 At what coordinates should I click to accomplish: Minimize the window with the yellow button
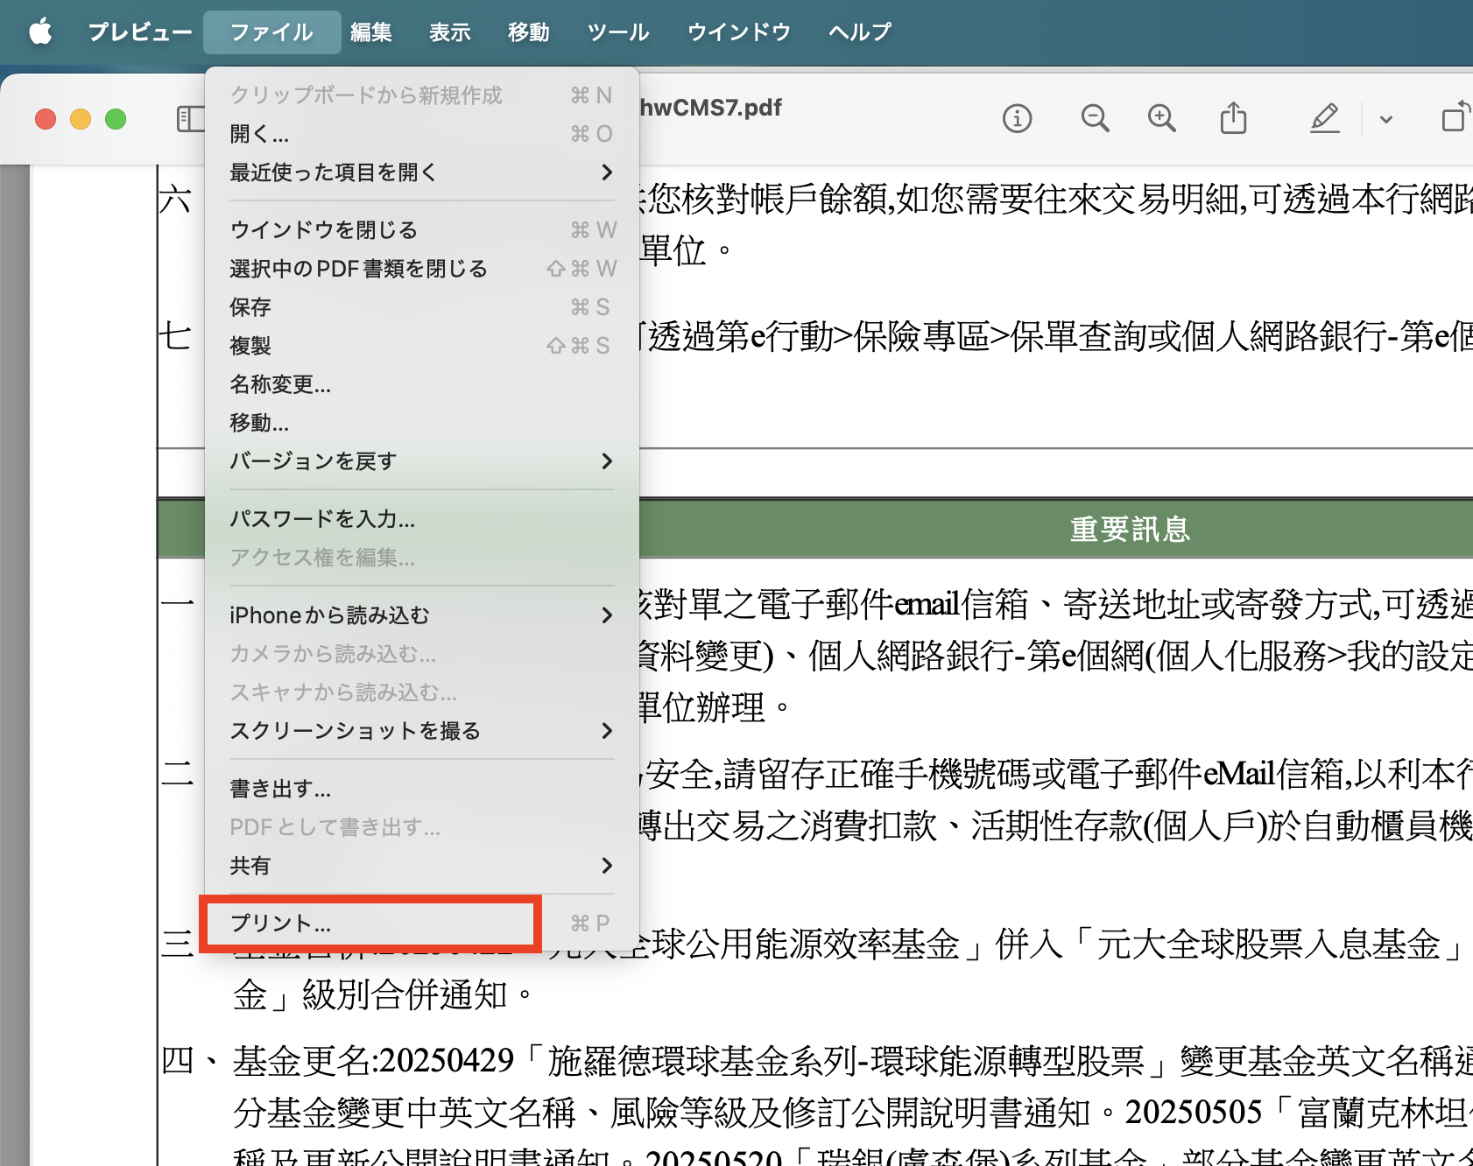81,119
